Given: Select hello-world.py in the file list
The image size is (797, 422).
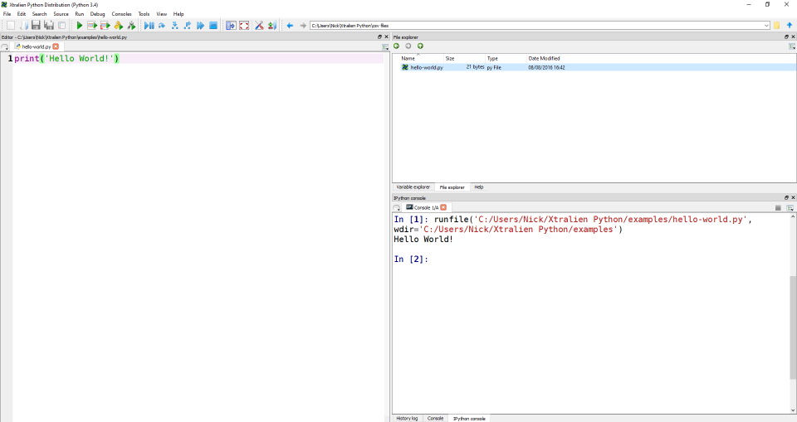Looking at the screenshot, I should coord(426,67).
